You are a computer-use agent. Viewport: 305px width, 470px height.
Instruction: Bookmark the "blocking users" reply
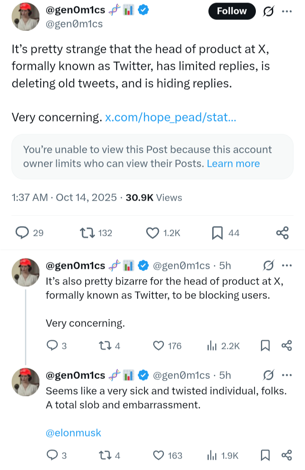coord(265,346)
